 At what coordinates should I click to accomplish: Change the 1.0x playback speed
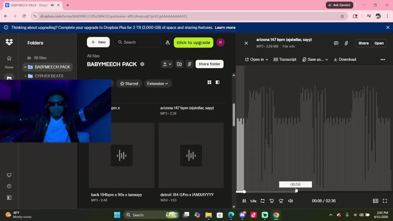coord(253,201)
